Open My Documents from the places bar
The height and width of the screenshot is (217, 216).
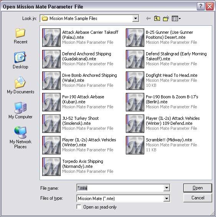pyautogui.click(x=20, y=85)
